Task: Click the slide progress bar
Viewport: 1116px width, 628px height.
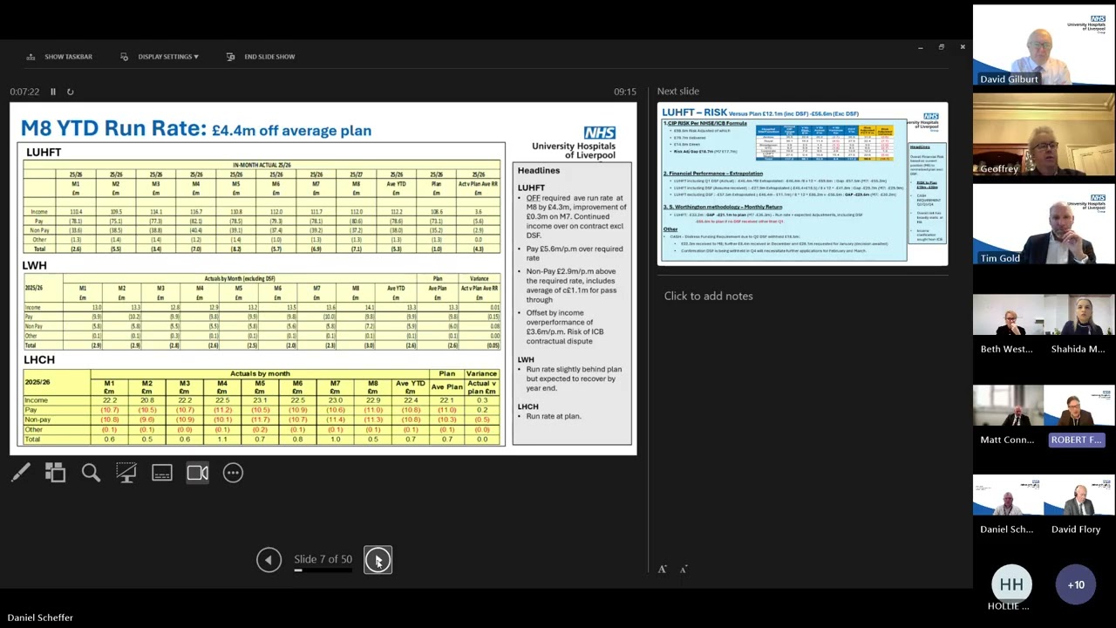Action: tap(323, 570)
